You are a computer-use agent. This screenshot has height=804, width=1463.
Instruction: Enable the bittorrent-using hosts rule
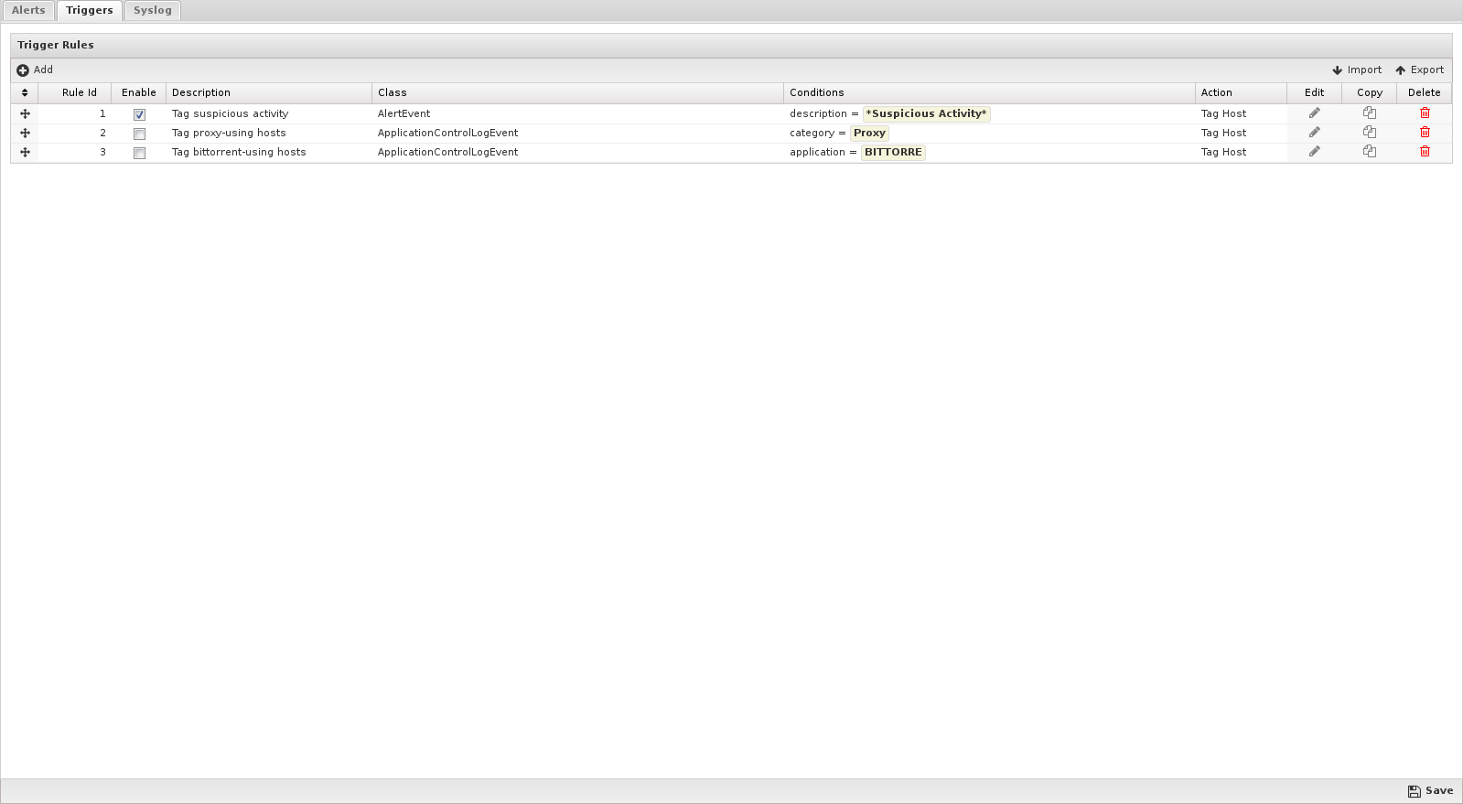click(139, 153)
